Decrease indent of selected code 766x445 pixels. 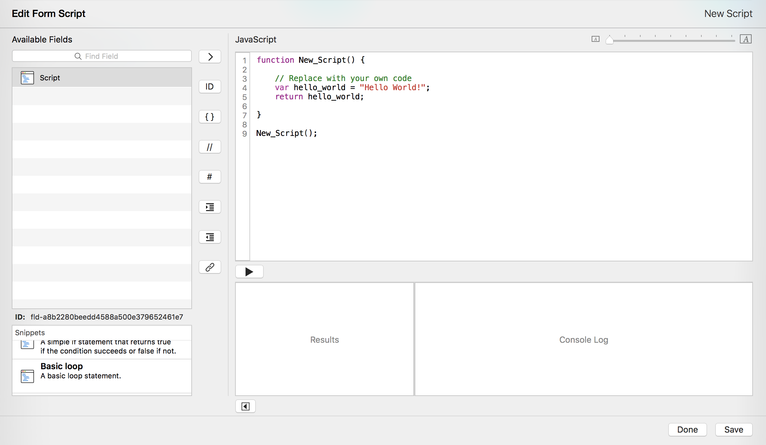pyautogui.click(x=210, y=237)
